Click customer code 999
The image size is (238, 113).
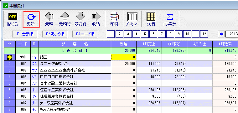click(x=23, y=57)
